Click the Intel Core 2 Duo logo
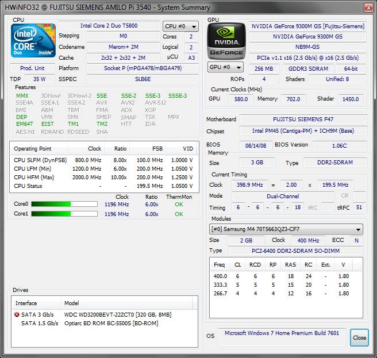 pyautogui.click(x=33, y=40)
